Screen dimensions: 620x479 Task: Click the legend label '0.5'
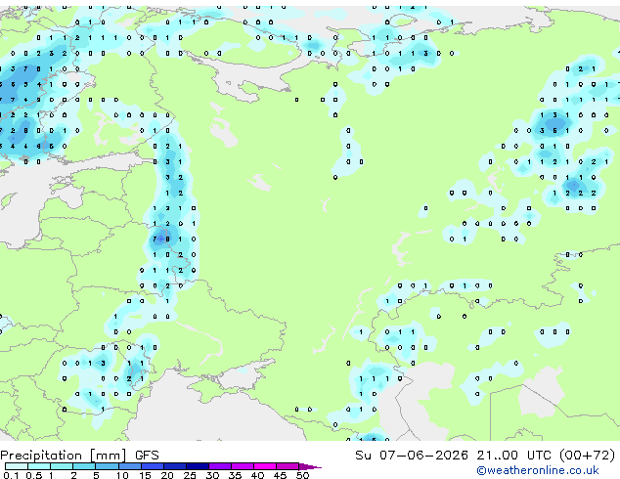[x=33, y=475]
